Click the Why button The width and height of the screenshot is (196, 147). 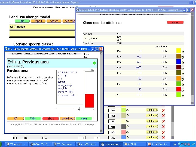(33, 118)
